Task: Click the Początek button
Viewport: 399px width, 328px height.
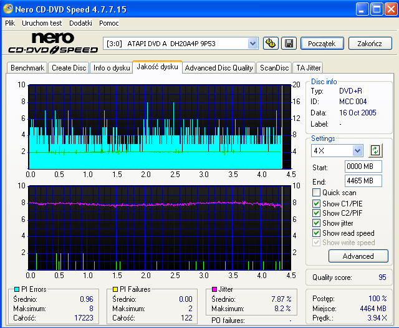Action: click(x=322, y=44)
